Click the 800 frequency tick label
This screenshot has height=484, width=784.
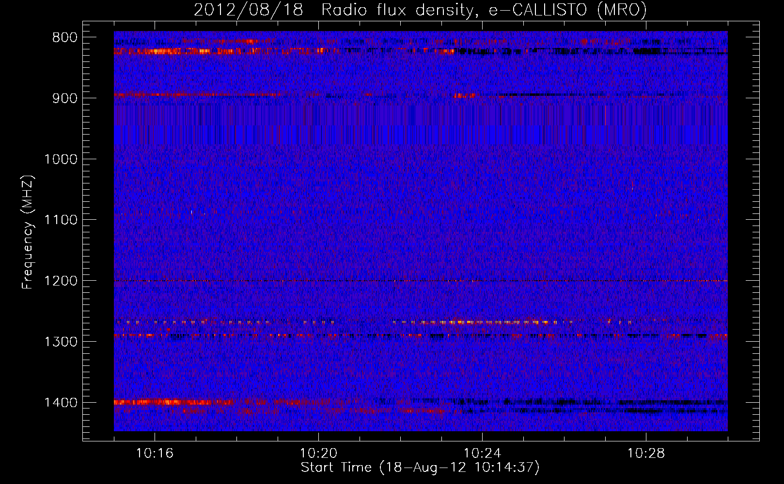64,37
